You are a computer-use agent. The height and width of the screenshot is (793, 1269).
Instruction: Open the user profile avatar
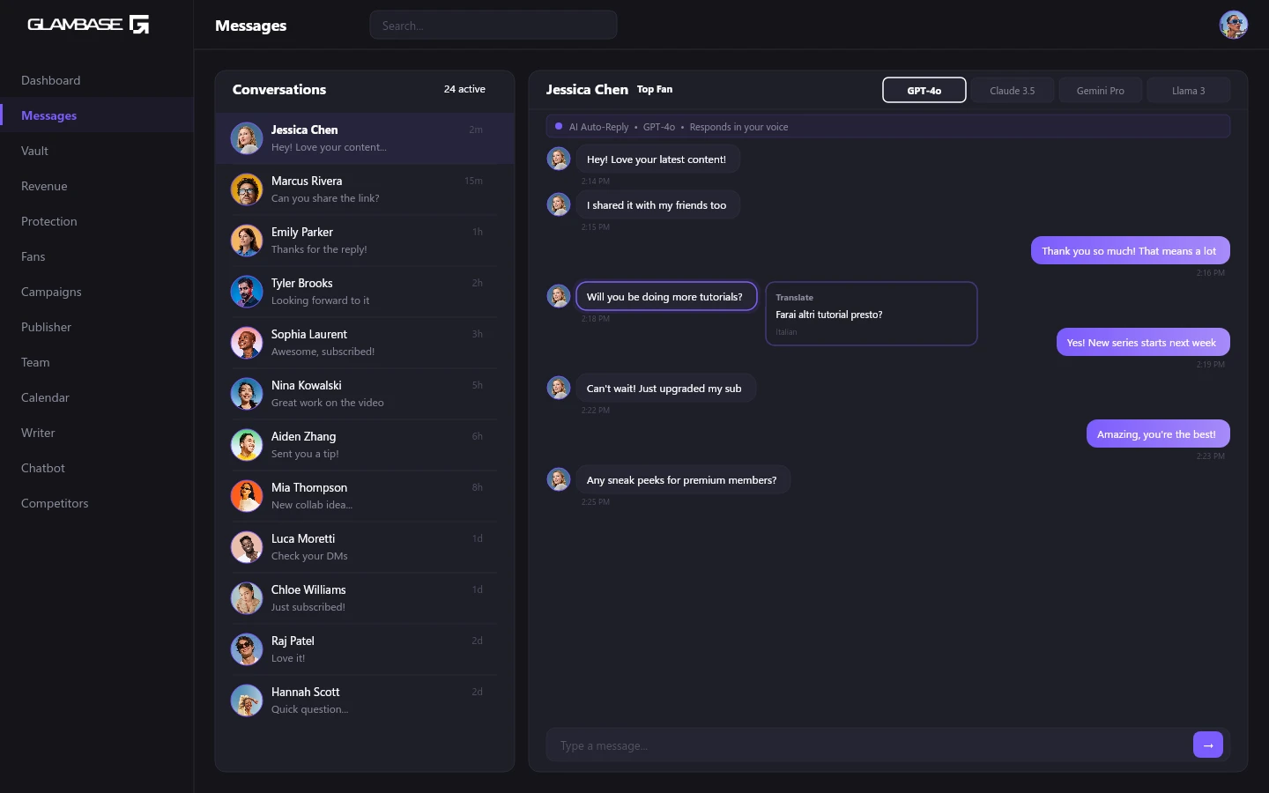coord(1233,25)
